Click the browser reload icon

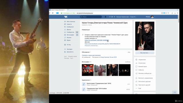pyautogui.click(x=50, y=13)
